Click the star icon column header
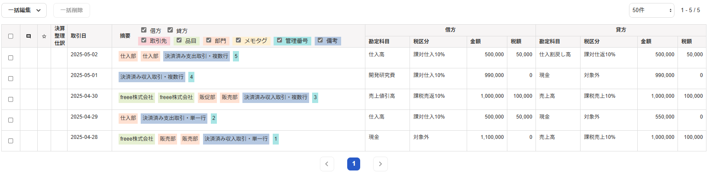 click(x=44, y=36)
